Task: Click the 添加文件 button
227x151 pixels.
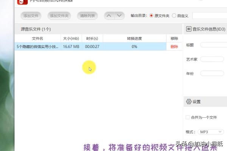Action: (x=31, y=15)
